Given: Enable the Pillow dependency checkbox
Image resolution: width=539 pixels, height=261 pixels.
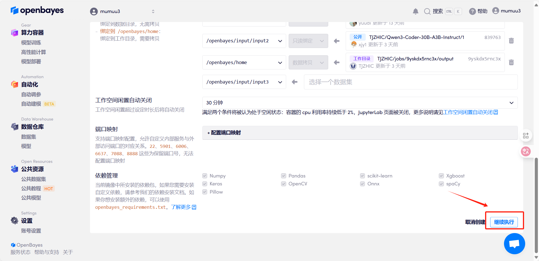Looking at the screenshot, I should pyautogui.click(x=204, y=192).
